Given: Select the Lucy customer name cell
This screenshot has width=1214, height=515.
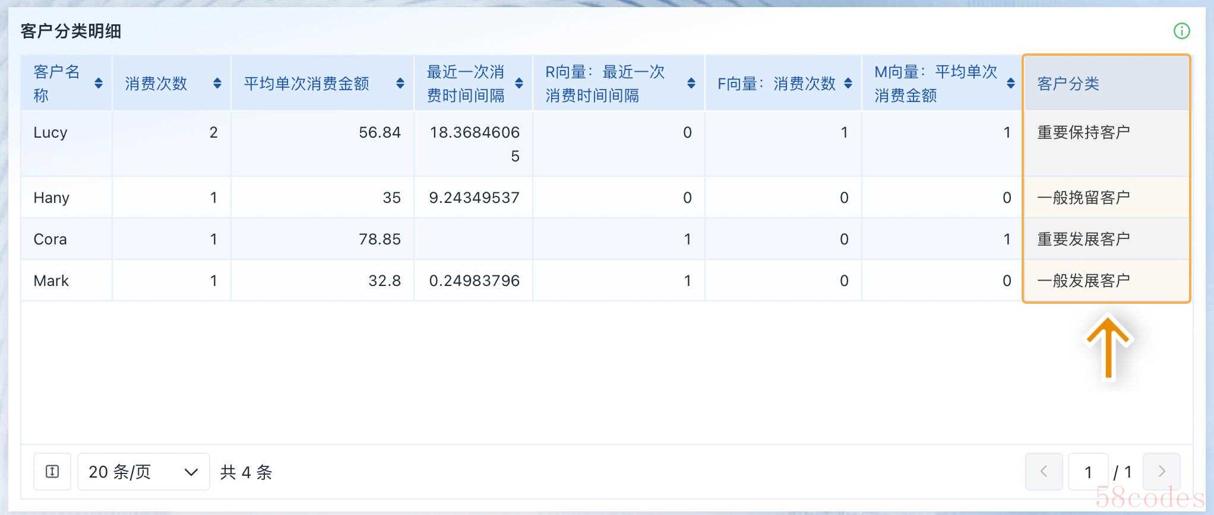Looking at the screenshot, I should [x=50, y=132].
